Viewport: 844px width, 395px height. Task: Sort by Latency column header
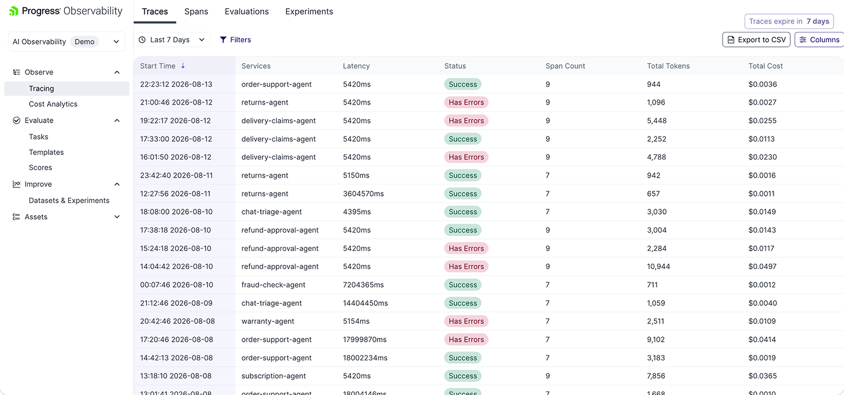(356, 66)
